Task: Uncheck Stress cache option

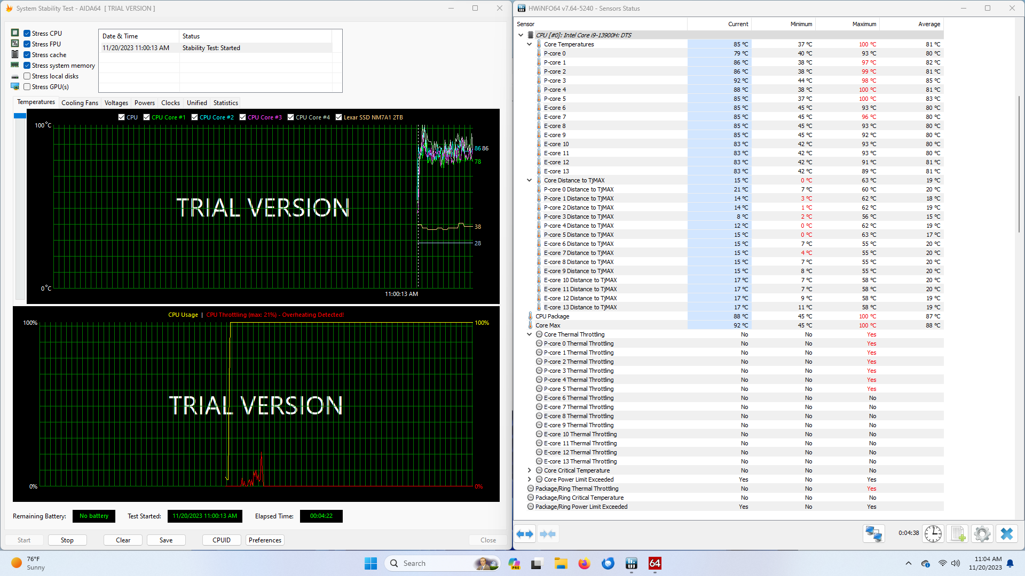Action: coord(27,54)
